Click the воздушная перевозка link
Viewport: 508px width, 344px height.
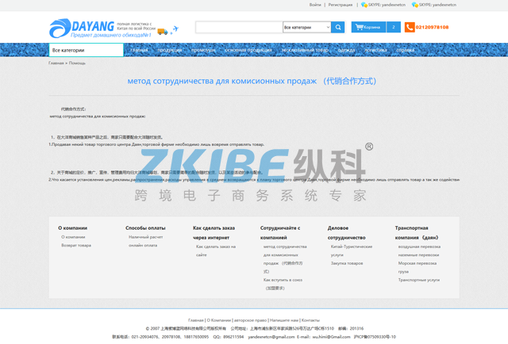coord(419,247)
